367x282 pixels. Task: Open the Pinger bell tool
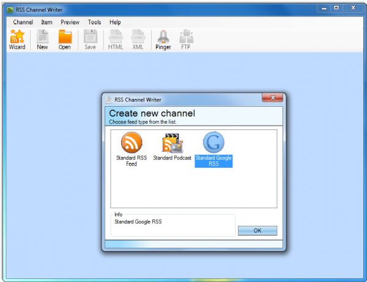tap(163, 39)
